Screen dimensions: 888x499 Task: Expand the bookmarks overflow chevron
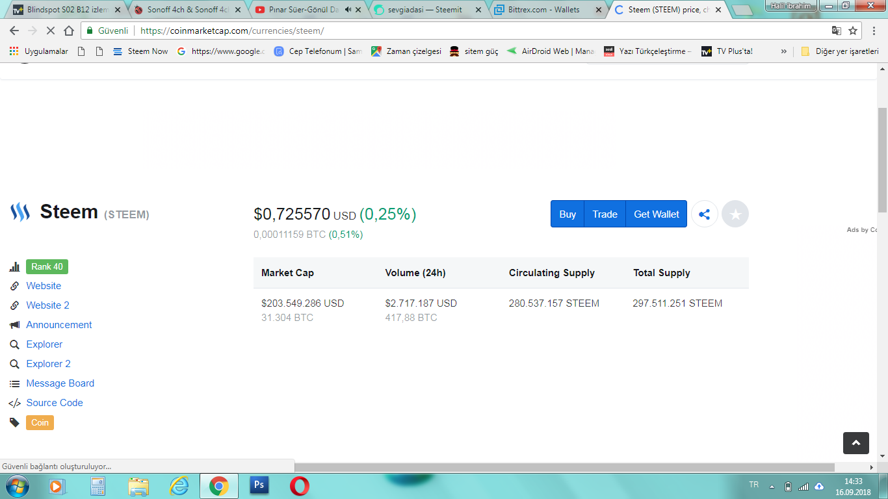tap(783, 51)
